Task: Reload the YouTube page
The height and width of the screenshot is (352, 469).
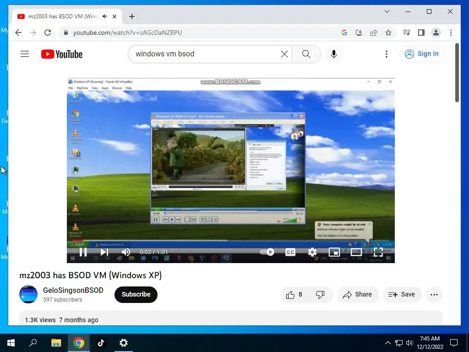Action: pyautogui.click(x=48, y=33)
